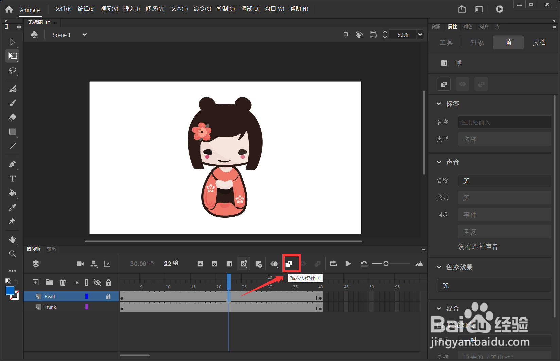Viewport: 560px width, 361px height.
Task: Switch to the 输出 tab
Action: pyautogui.click(x=51, y=249)
